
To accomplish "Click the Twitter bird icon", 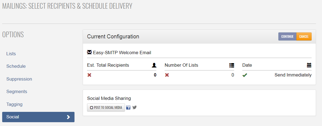I will coord(135,107).
